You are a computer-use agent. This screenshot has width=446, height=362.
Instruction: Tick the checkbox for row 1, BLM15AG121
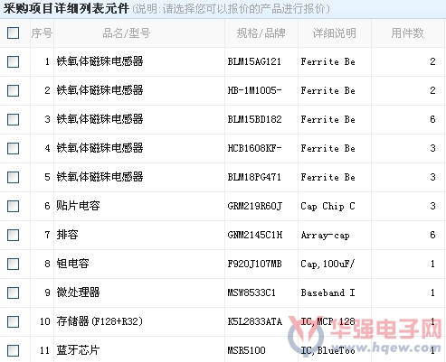point(14,61)
